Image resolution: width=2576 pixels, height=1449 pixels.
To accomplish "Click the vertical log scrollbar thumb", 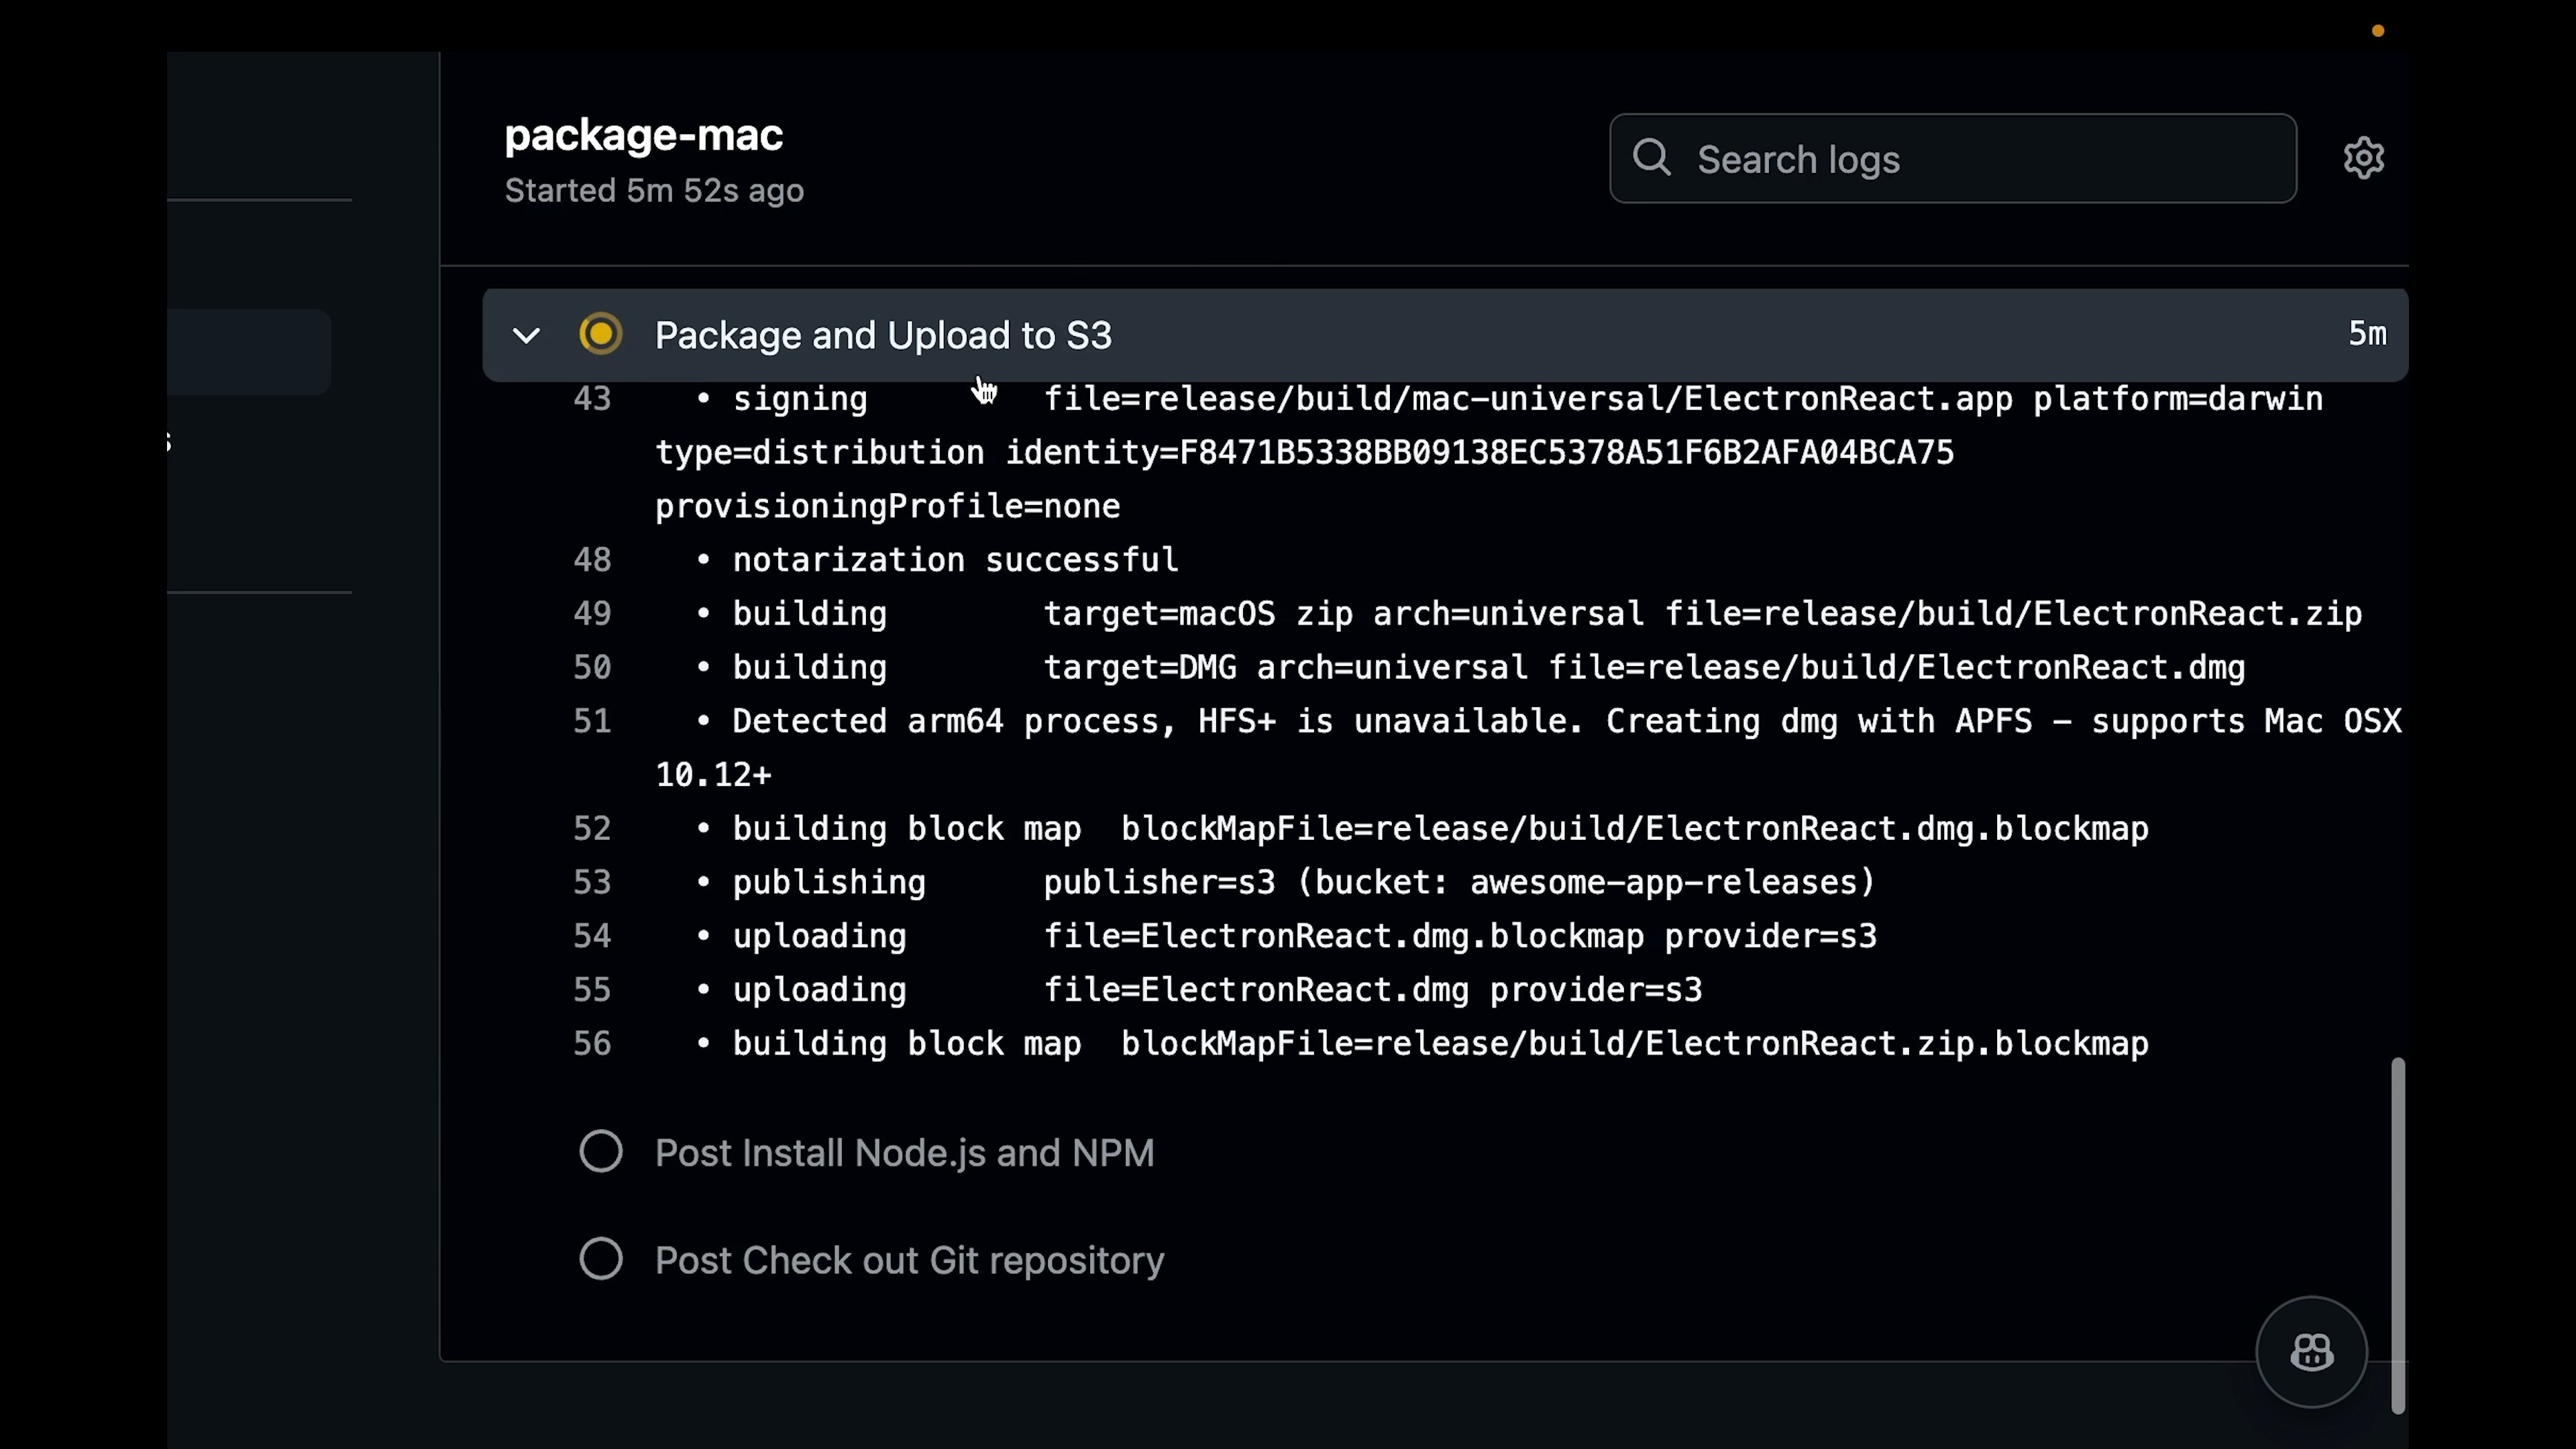I will (2397, 1235).
